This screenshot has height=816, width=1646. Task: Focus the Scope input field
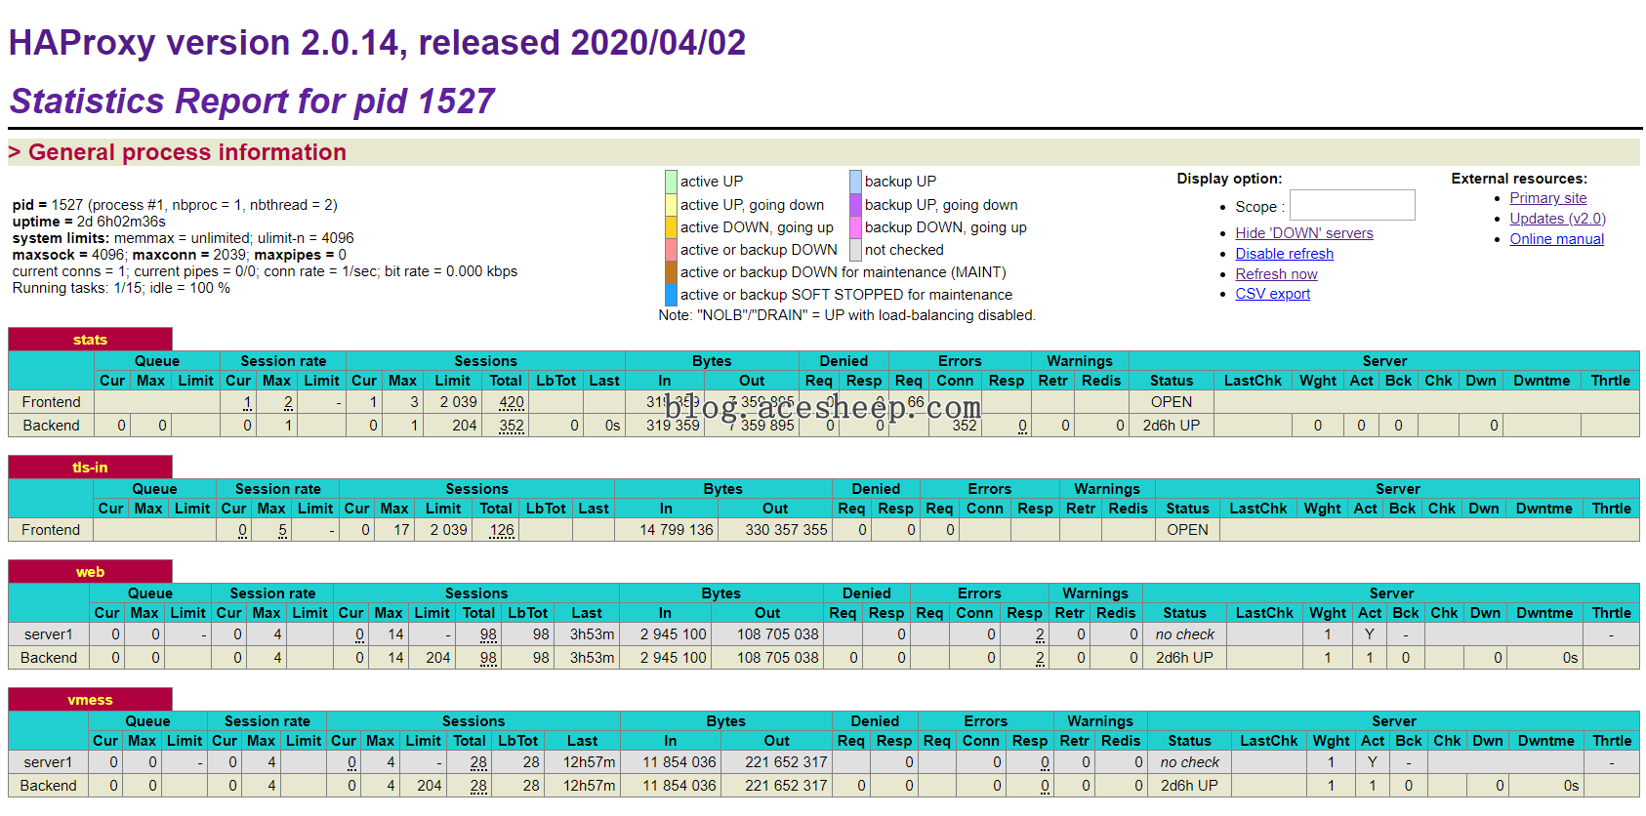point(1352,205)
